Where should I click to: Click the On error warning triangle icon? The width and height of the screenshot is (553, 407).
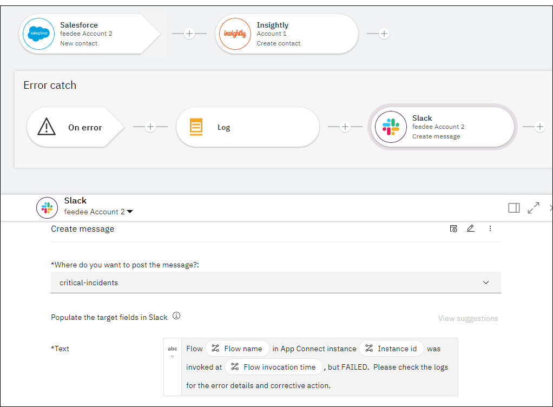(x=47, y=127)
